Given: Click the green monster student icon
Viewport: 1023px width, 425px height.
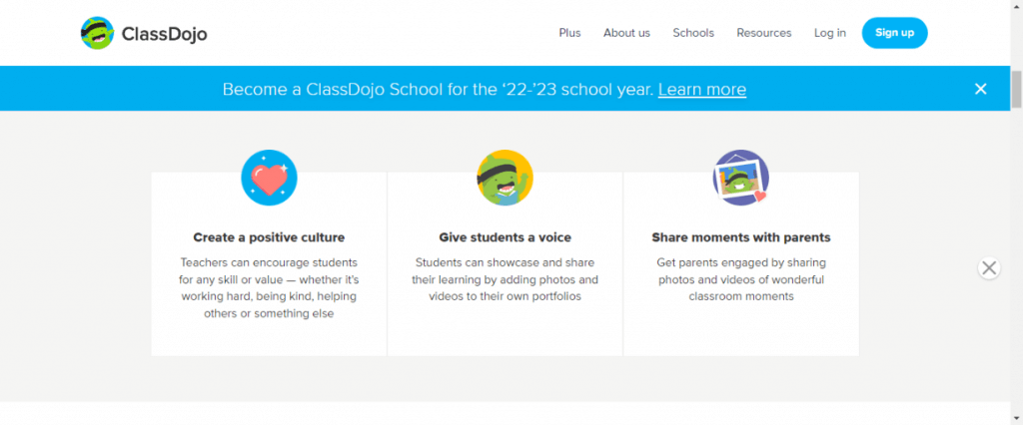Looking at the screenshot, I should [505, 178].
